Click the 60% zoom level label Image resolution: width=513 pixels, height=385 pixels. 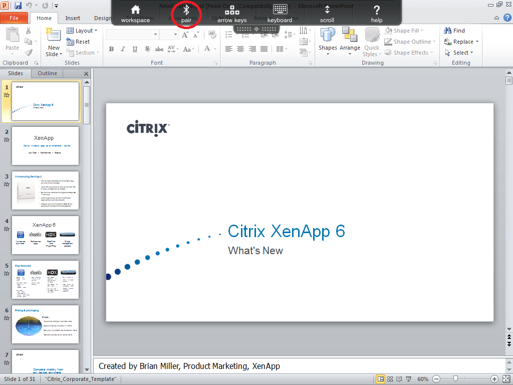(423, 379)
